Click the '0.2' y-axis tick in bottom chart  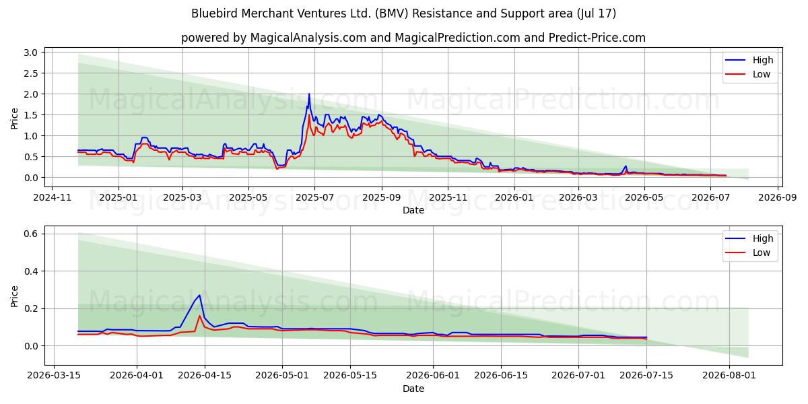pos(30,309)
